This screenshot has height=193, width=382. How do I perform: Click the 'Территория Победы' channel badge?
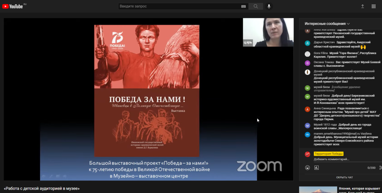(x=328, y=154)
